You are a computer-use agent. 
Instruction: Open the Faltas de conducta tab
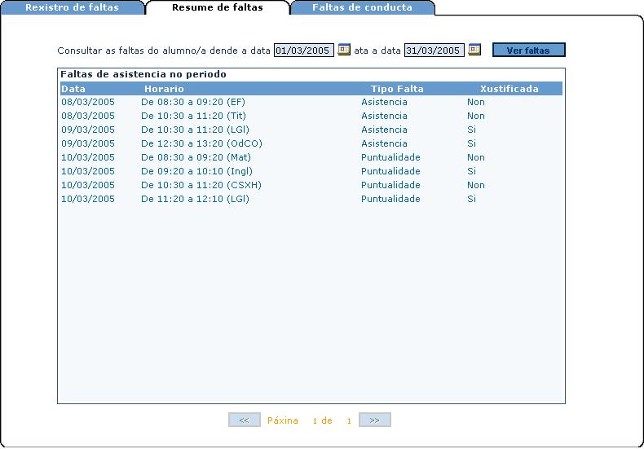362,8
